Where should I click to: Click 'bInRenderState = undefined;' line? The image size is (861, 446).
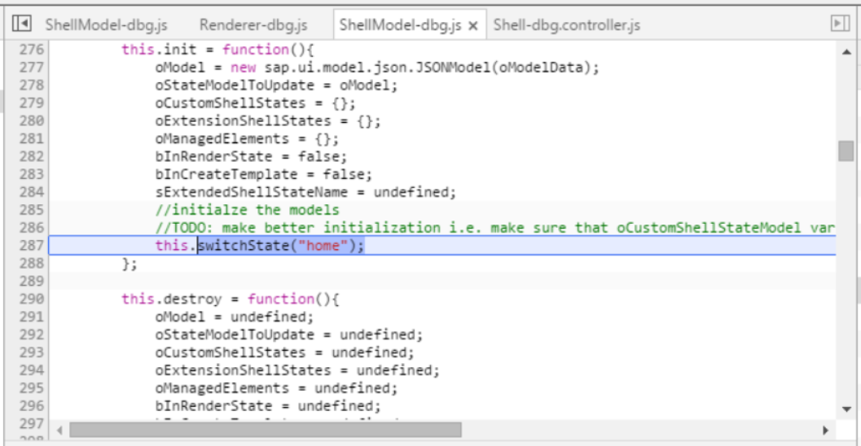tap(268, 406)
